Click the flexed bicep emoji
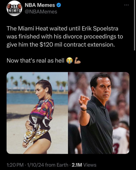Screen dimensions: 136x170 [x=77, y=60]
